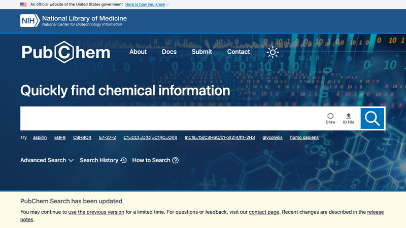Click 'PubChem Search has been updated' heading

(71, 201)
